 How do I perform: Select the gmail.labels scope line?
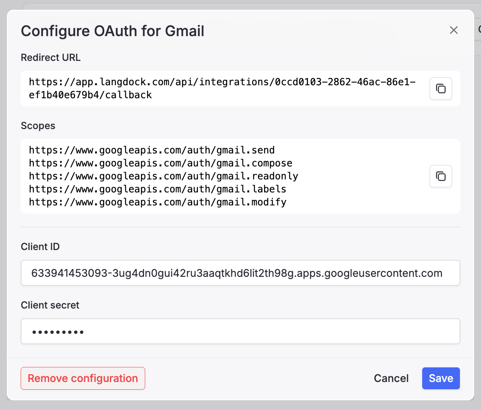click(158, 189)
